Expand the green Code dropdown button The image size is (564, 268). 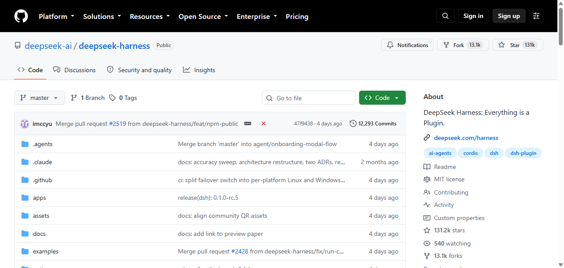[x=382, y=98]
